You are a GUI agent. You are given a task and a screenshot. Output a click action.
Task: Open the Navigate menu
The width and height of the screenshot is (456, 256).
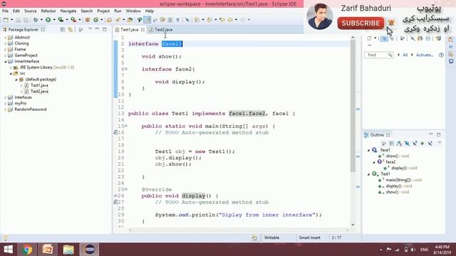pos(68,11)
